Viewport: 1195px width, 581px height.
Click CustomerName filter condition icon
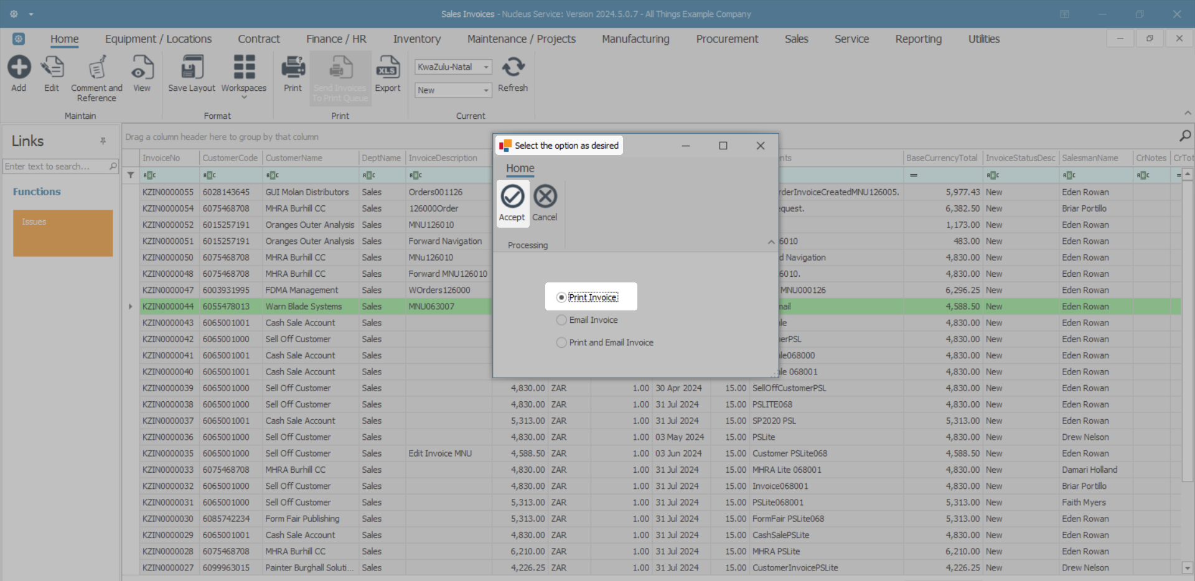(x=273, y=175)
